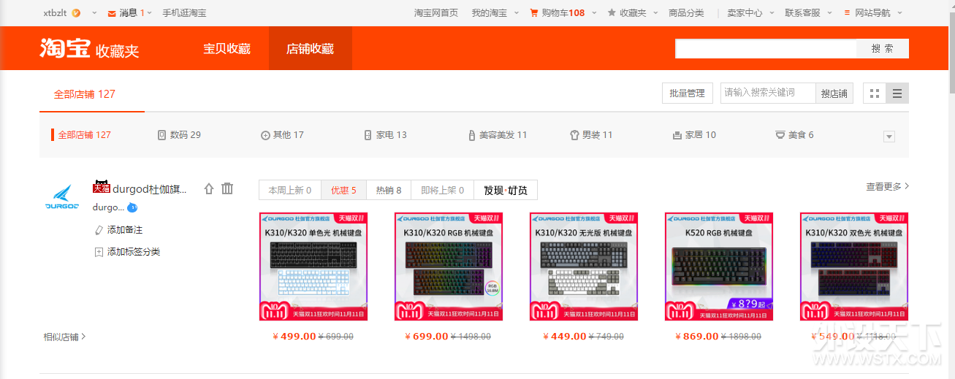Select the 即将上架 0 tab

pos(442,190)
